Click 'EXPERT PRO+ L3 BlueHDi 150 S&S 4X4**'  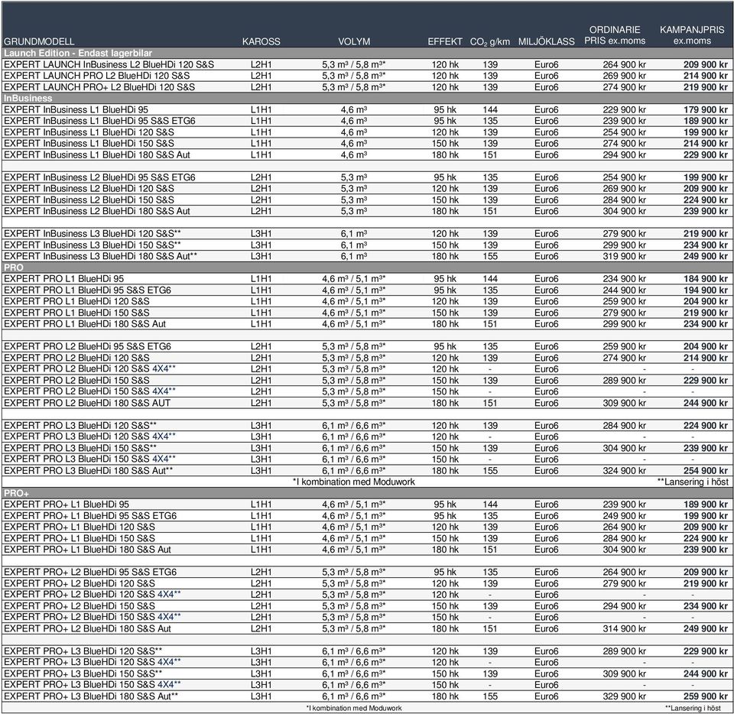click(x=93, y=684)
